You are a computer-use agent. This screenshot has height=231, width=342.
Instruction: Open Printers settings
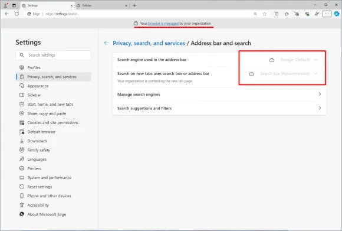pyautogui.click(x=53, y=168)
